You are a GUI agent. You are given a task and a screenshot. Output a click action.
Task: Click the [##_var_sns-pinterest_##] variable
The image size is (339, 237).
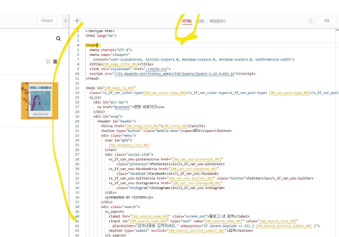(196, 159)
